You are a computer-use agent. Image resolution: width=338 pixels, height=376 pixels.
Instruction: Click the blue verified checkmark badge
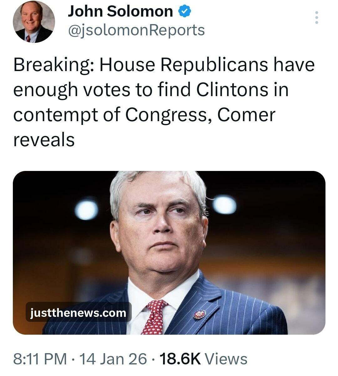[x=185, y=12]
